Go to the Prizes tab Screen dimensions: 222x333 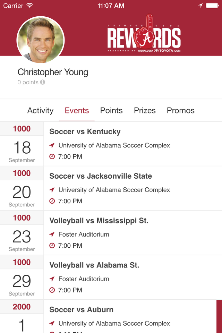145,111
